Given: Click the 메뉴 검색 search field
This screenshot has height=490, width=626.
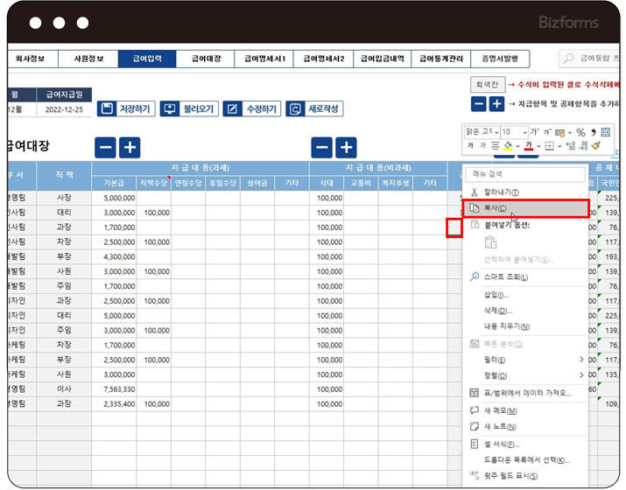Looking at the screenshot, I should 525,173.
